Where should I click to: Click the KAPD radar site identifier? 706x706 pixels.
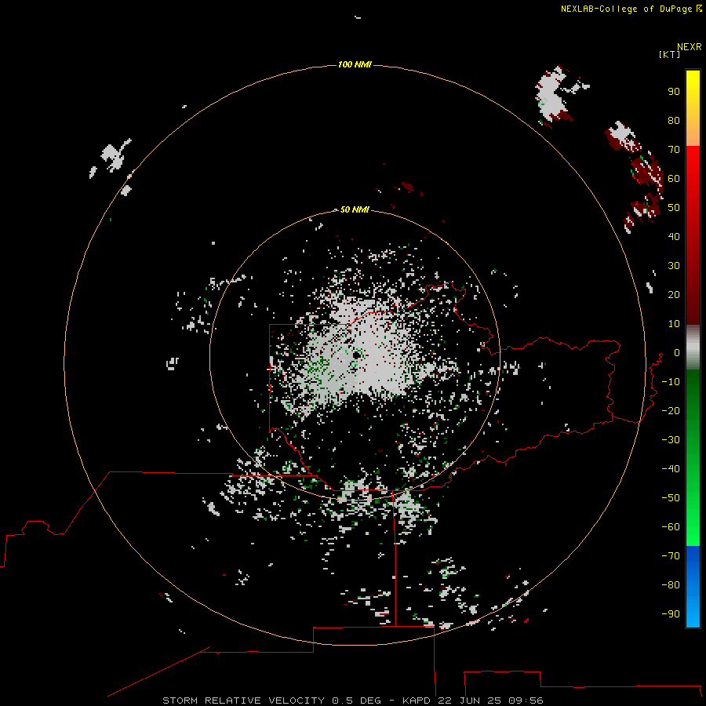pyautogui.click(x=418, y=701)
